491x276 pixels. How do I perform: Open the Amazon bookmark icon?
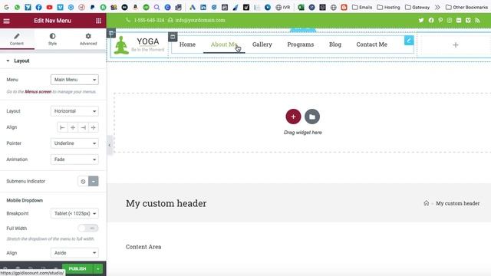pos(135,7)
